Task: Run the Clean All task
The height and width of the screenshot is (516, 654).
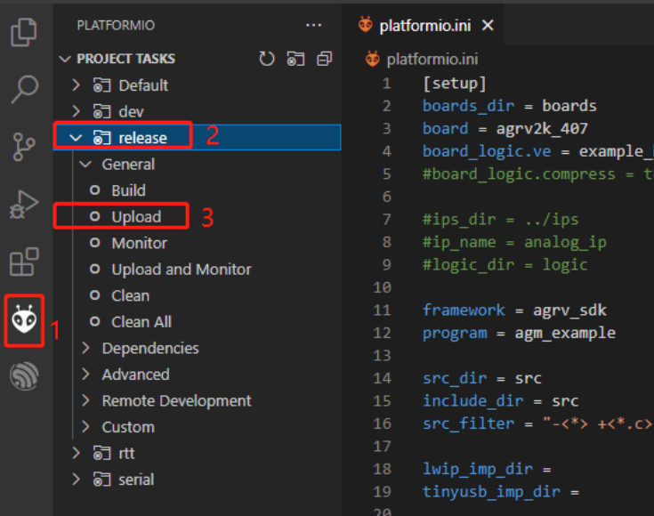Action: [x=141, y=322]
